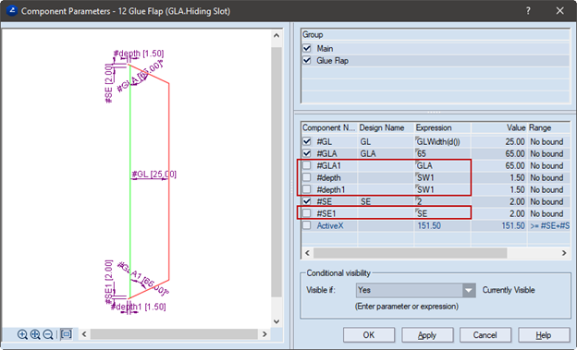Click the Component Name column header
This screenshot has height=350, width=577.
(329, 127)
